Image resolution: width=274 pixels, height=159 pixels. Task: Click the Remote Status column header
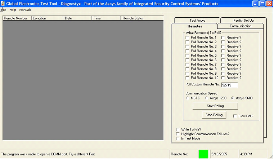142,18
